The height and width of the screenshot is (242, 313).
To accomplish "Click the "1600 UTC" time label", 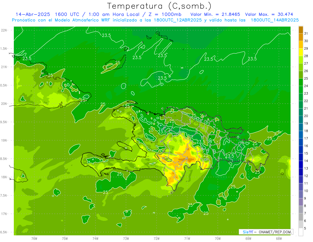I will pos(67,14).
